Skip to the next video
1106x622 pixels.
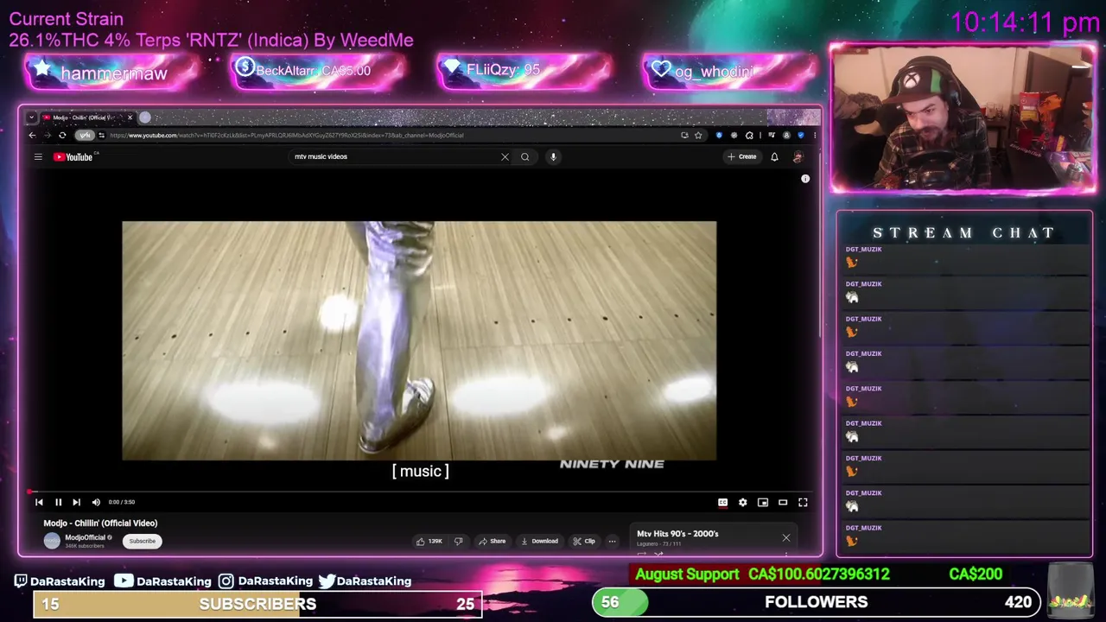tap(76, 502)
